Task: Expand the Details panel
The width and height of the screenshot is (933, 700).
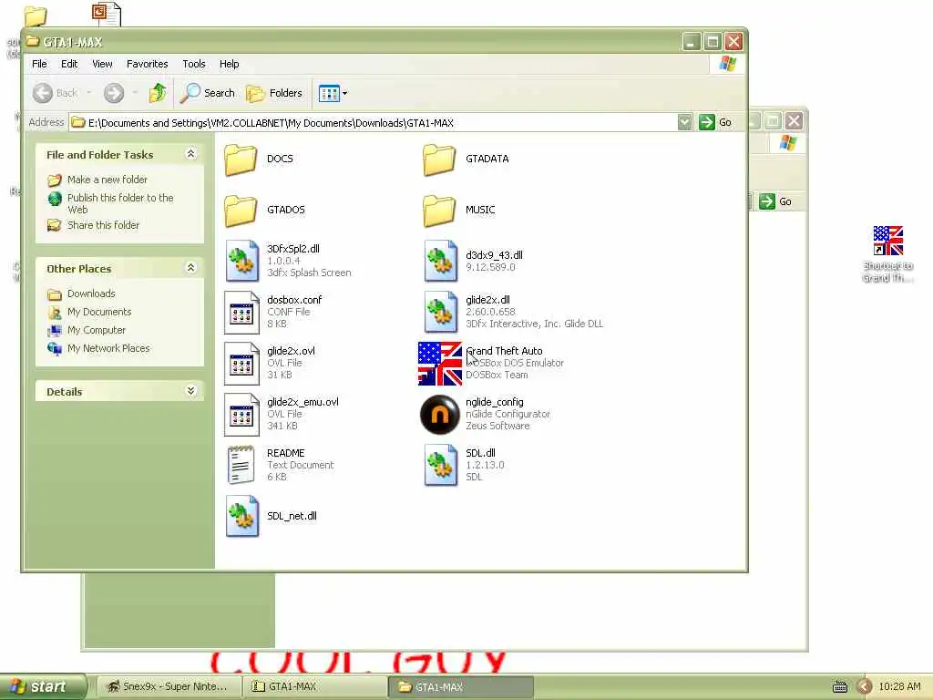Action: [190, 391]
